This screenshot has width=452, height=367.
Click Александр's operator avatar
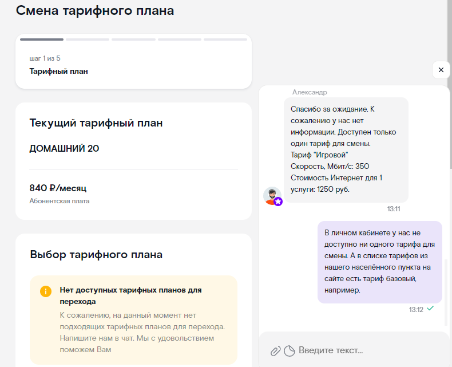coord(272,195)
